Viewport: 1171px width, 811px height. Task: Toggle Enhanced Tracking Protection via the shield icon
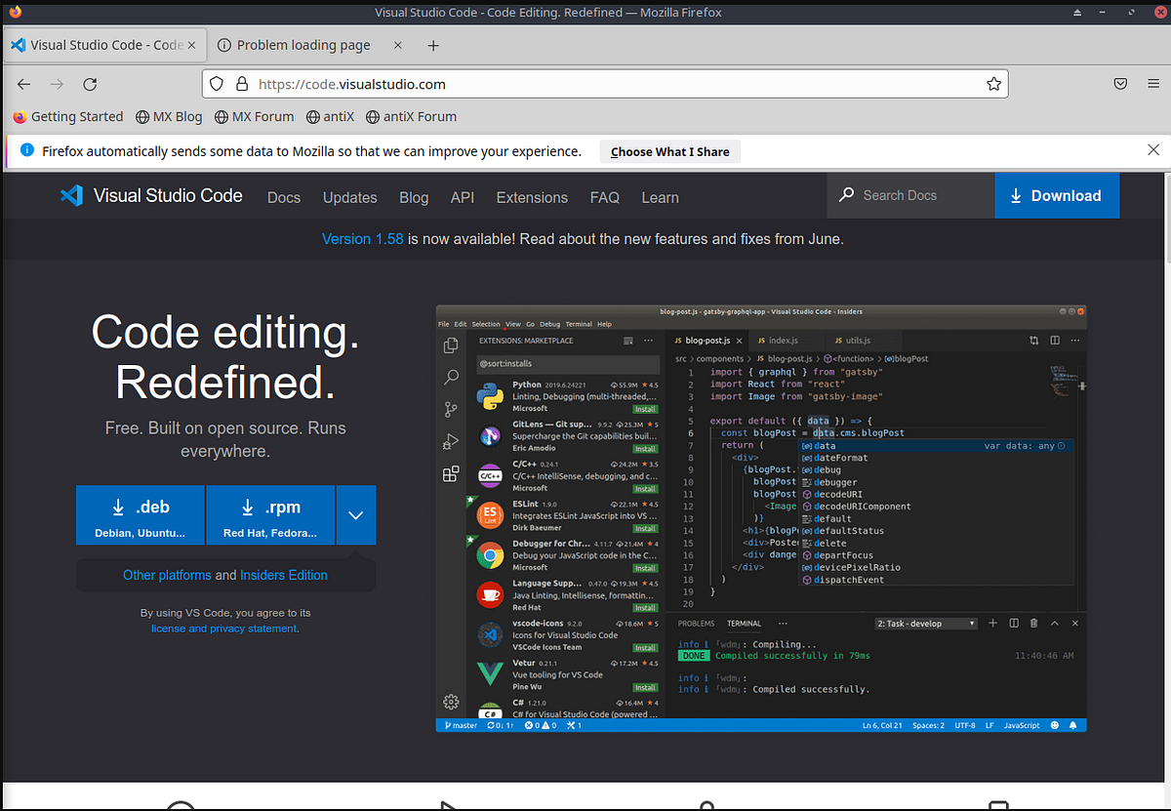click(216, 84)
